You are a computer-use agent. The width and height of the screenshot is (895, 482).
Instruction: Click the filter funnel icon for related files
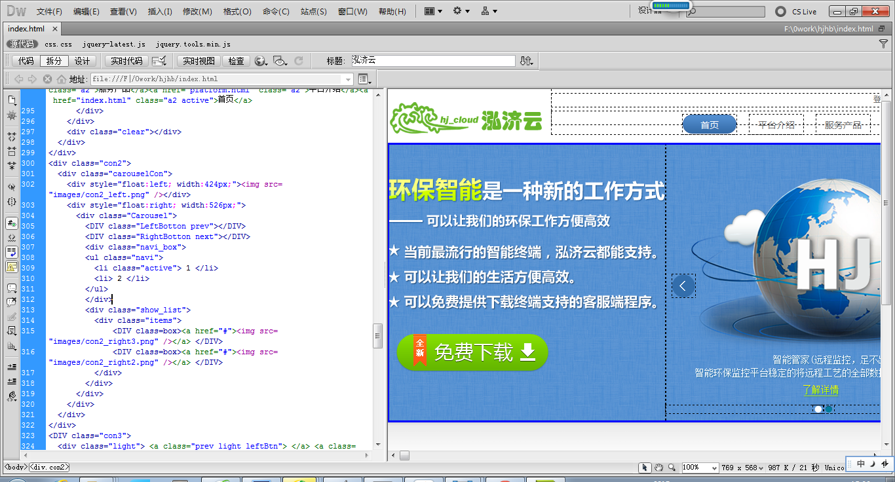tap(883, 44)
